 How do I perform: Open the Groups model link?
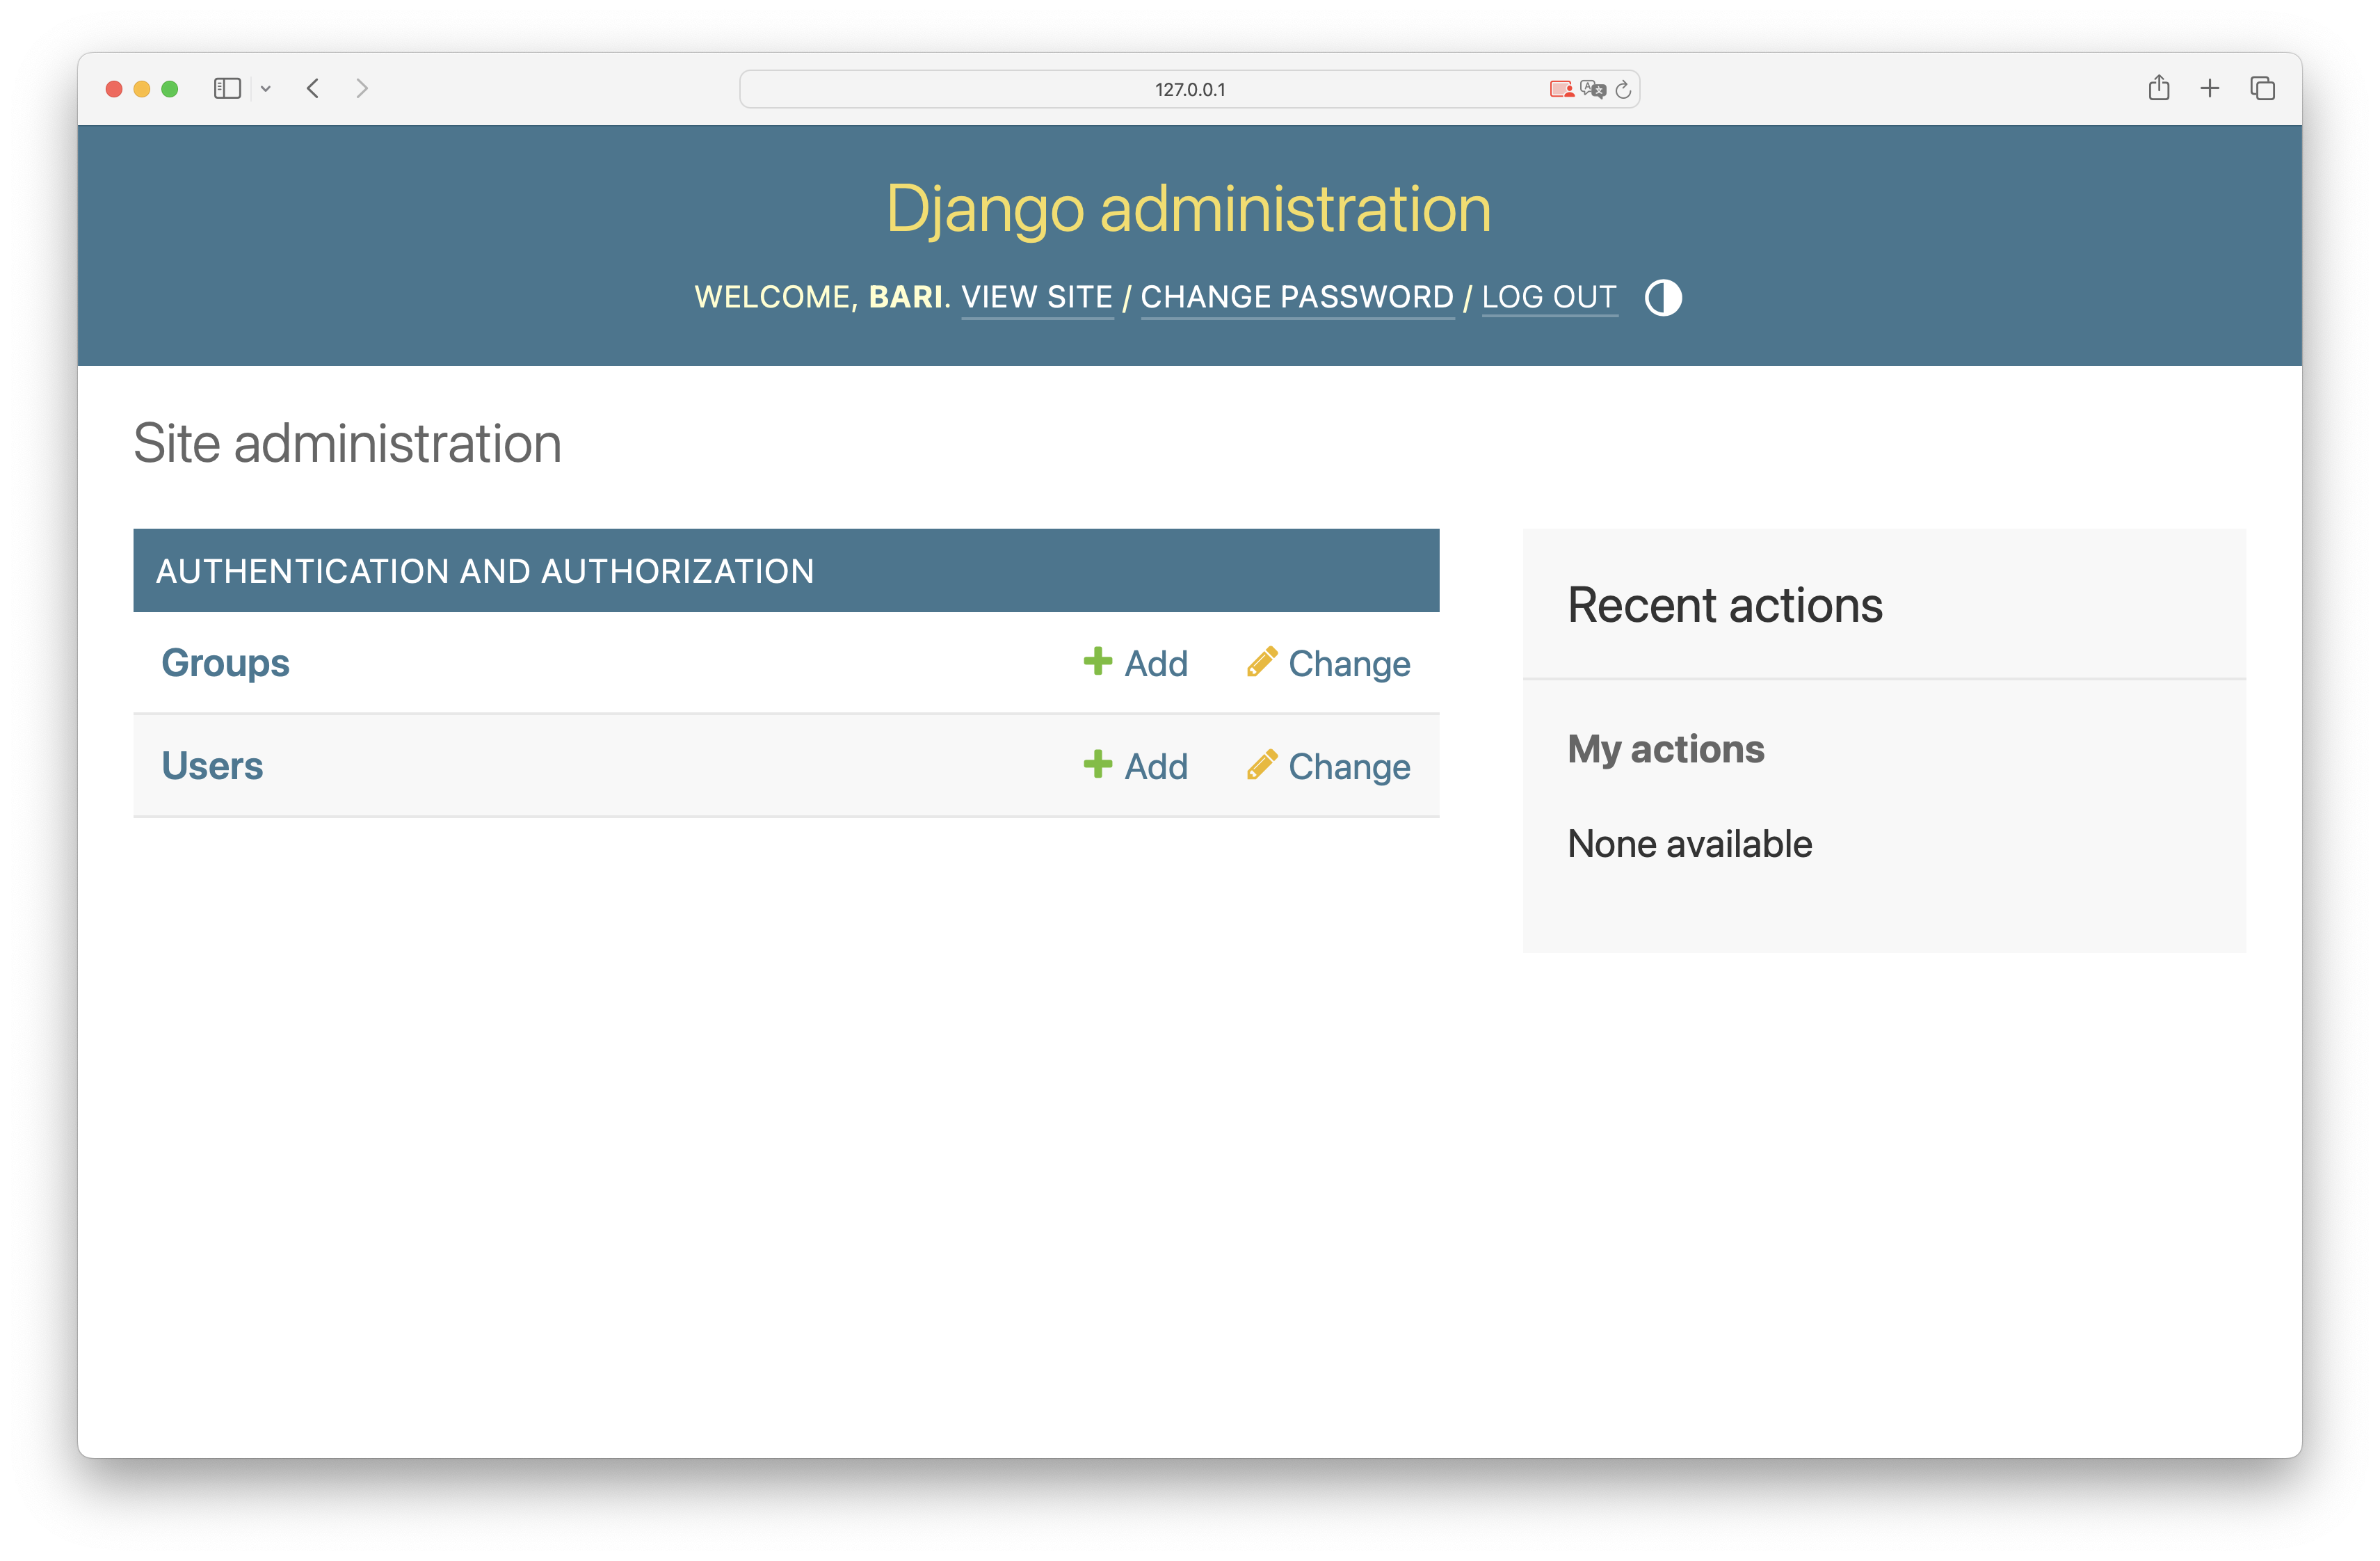tap(225, 663)
